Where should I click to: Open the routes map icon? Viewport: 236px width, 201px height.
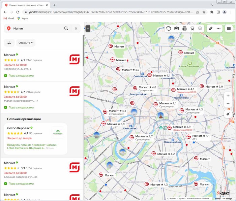177,28
